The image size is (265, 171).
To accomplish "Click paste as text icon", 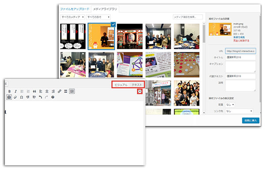I will [x=9, y=97].
